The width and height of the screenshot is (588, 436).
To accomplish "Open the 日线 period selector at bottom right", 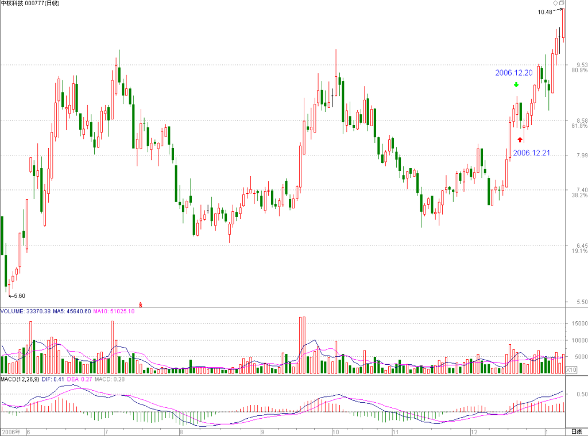I will (577, 432).
